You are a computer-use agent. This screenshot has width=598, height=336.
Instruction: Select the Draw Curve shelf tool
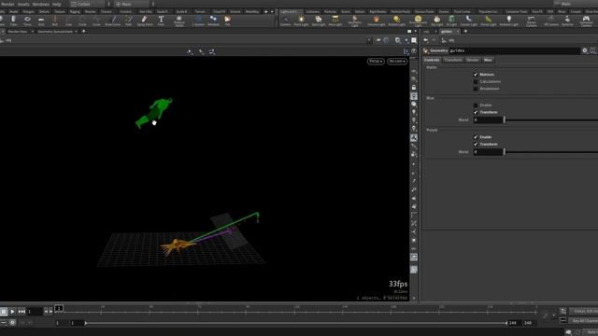coord(112,21)
